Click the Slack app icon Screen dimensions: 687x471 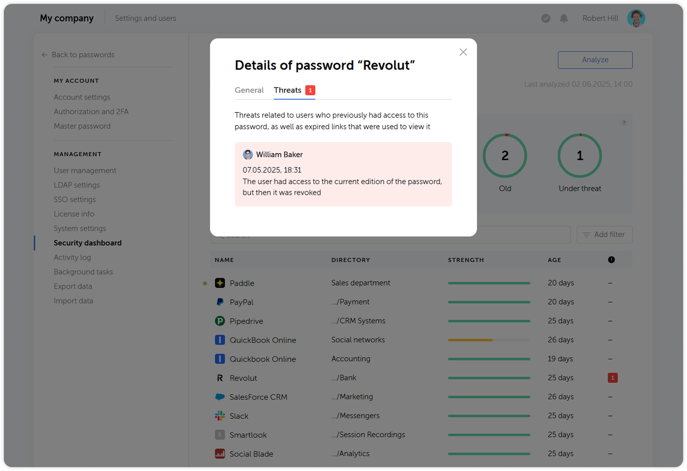click(220, 416)
